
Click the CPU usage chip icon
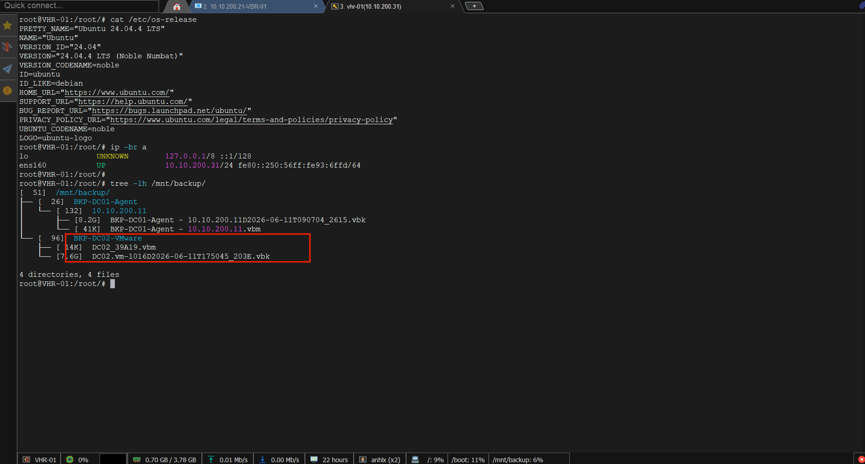pyautogui.click(x=70, y=459)
